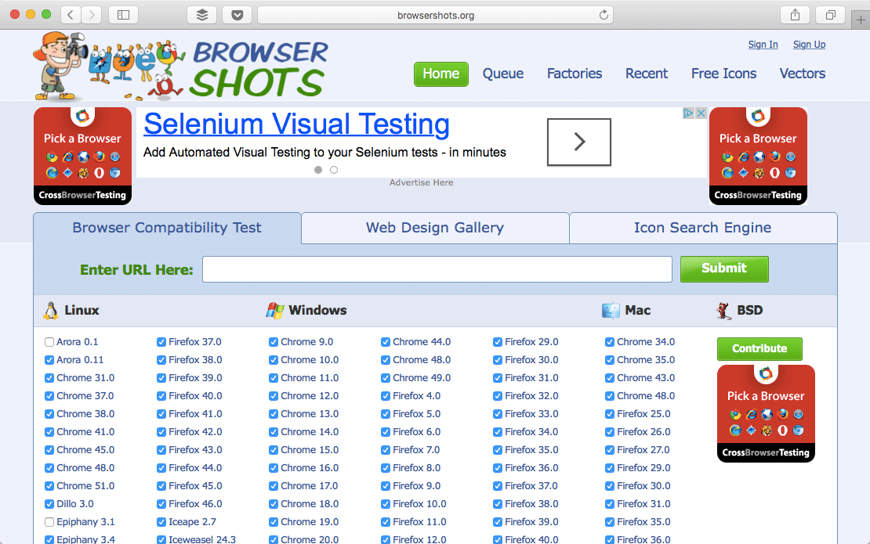
Task: Check the Arora 0.1 checkbox
Action: (49, 342)
